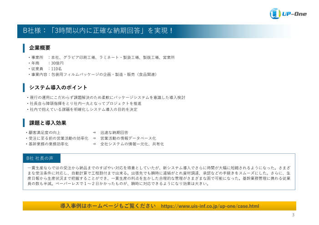The height and width of the screenshot is (225, 319).
Task: Select the 課題と導入効果 heading
Action: (48, 123)
